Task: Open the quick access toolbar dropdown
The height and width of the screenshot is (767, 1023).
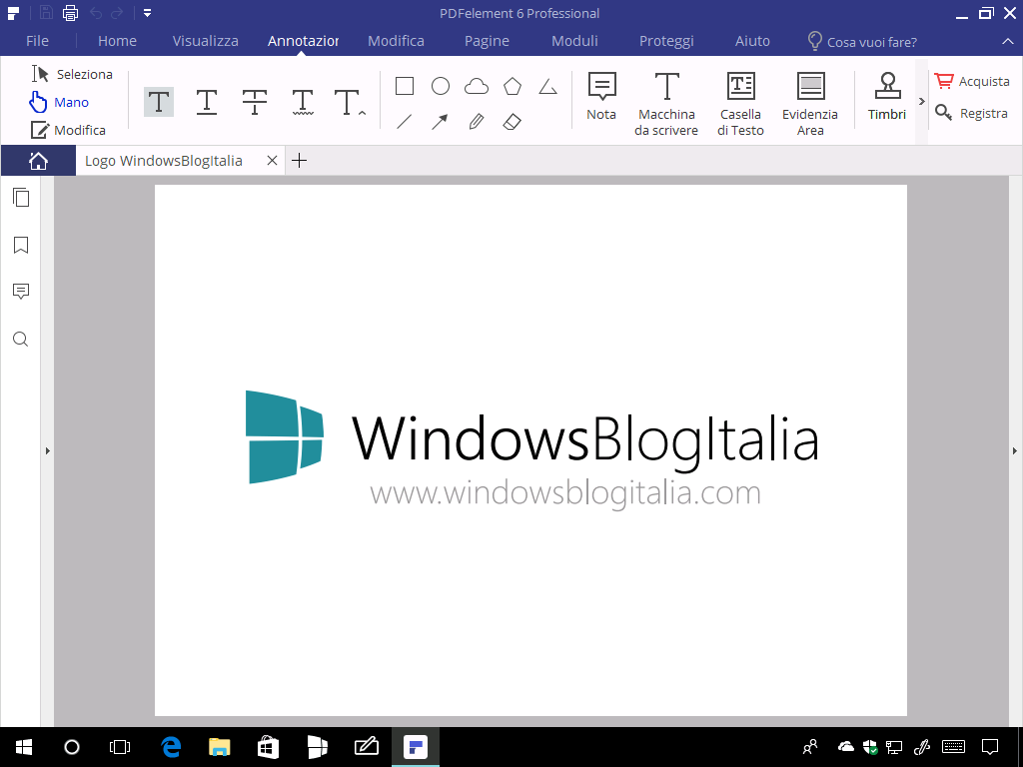Action: click(148, 12)
